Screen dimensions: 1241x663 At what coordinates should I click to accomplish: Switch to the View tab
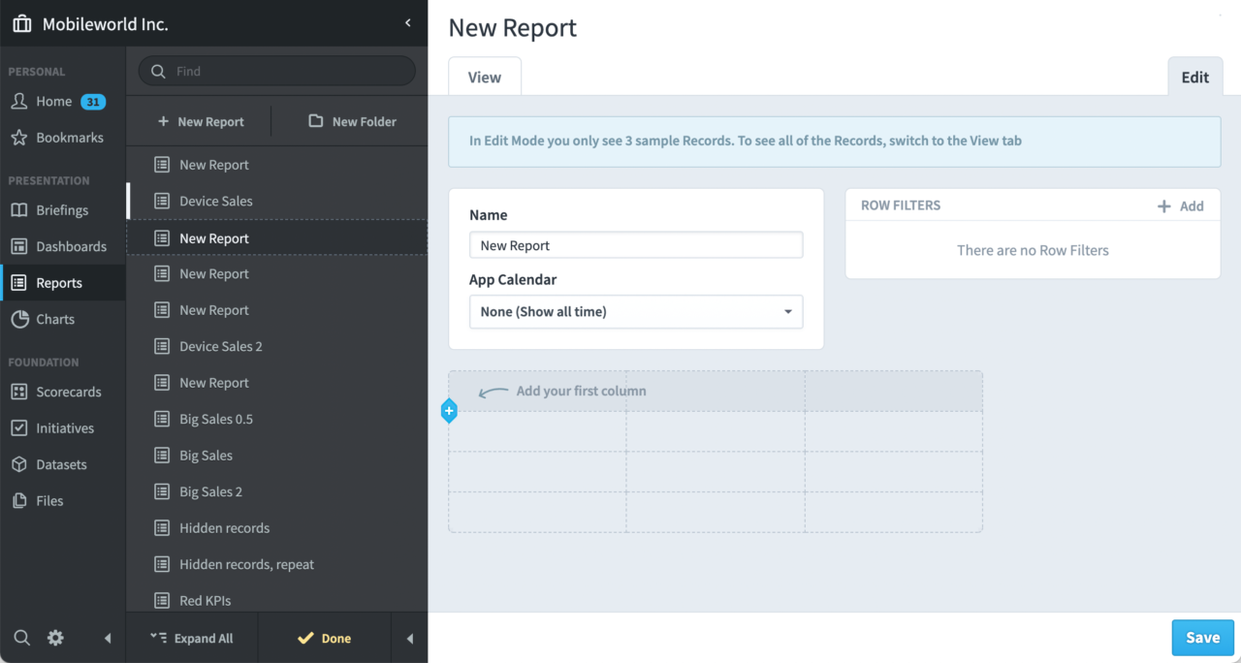[x=484, y=76]
